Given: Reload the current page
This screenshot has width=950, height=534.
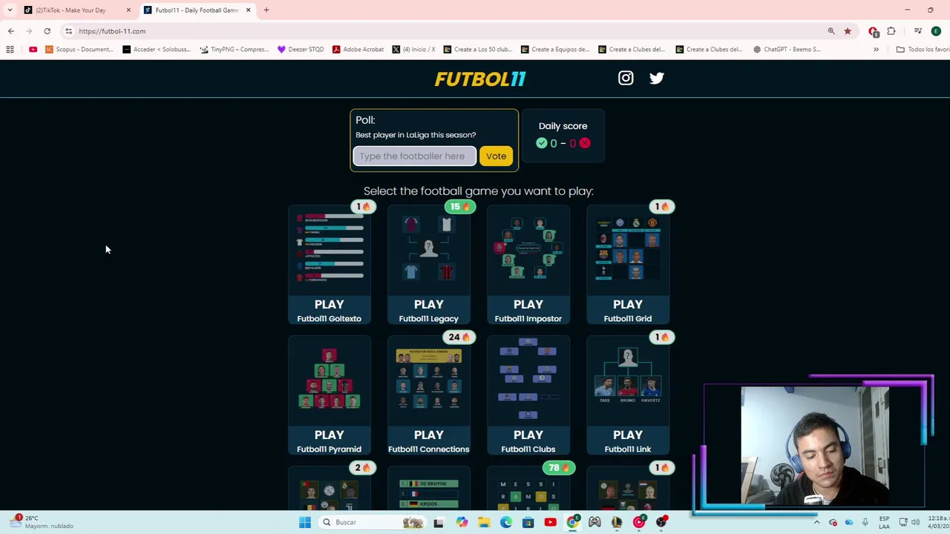Looking at the screenshot, I should [47, 31].
